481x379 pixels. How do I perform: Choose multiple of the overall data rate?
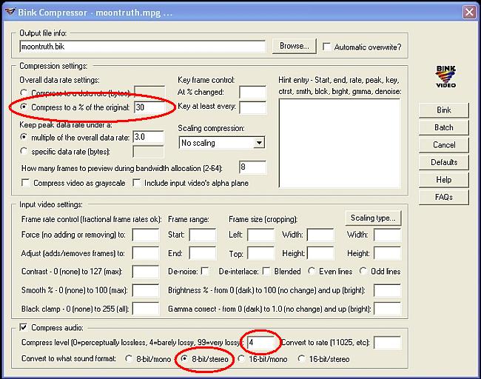(24, 137)
